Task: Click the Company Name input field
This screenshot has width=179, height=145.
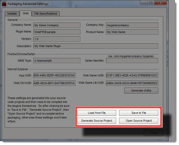Action: pyautogui.click(x=57, y=25)
